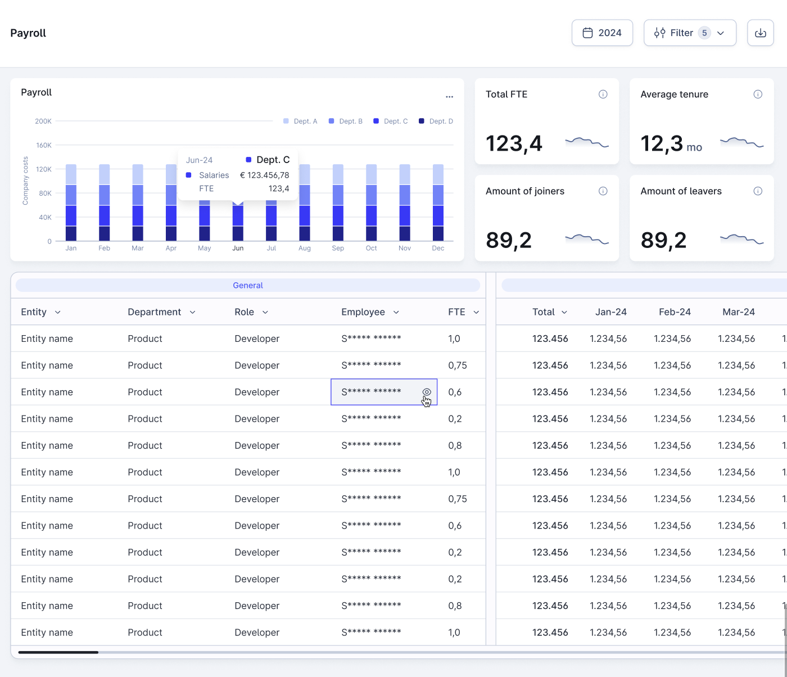The height and width of the screenshot is (677, 787).
Task: Click the Payroll page title
Action: point(28,33)
